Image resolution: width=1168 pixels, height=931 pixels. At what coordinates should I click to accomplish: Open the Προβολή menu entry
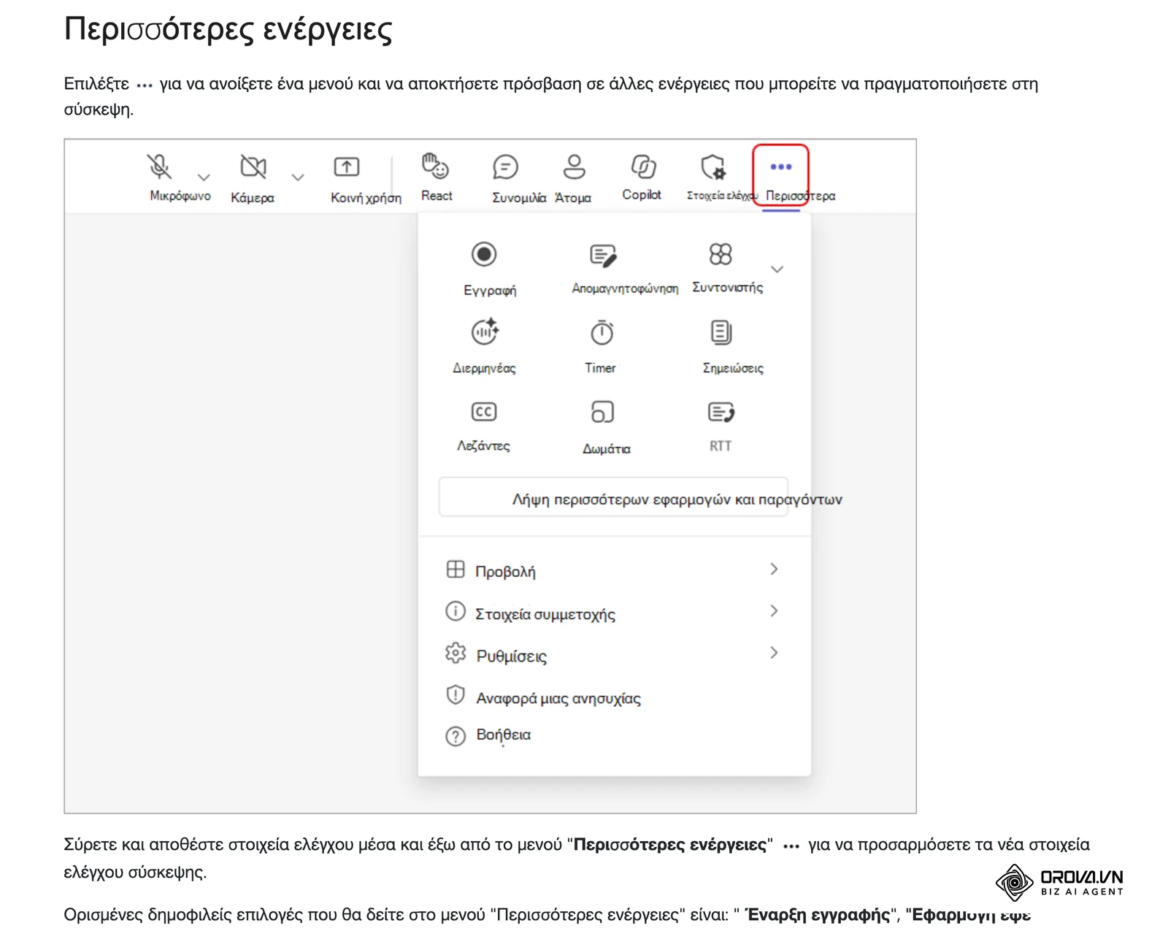[613, 570]
